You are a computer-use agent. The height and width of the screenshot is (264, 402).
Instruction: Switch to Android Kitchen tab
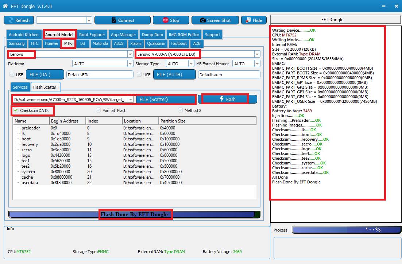23,35
